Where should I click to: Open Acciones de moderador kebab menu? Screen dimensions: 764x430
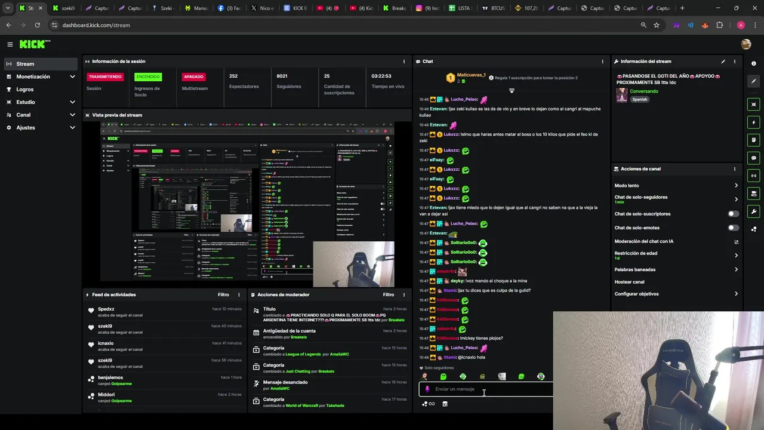[x=404, y=294]
